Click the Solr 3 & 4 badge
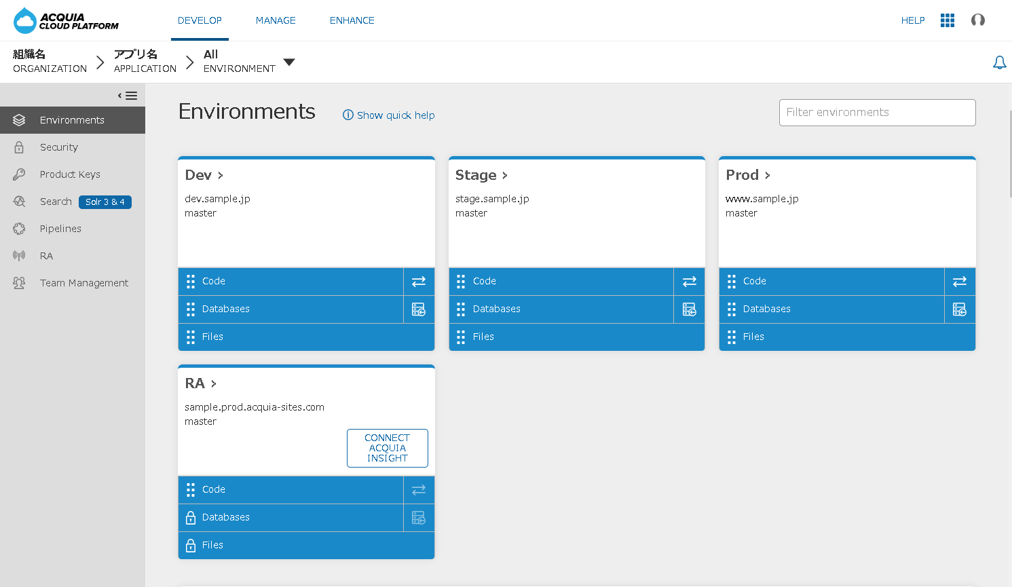Screen dimensions: 1012x587 click(105, 202)
